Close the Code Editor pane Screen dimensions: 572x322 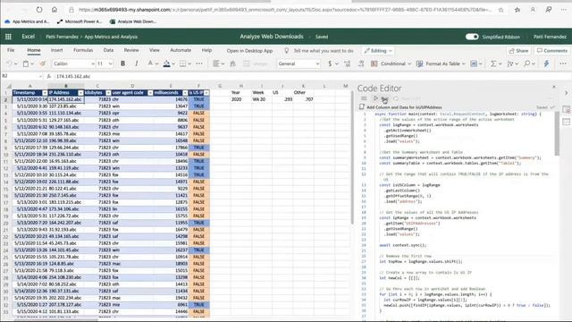tap(554, 87)
